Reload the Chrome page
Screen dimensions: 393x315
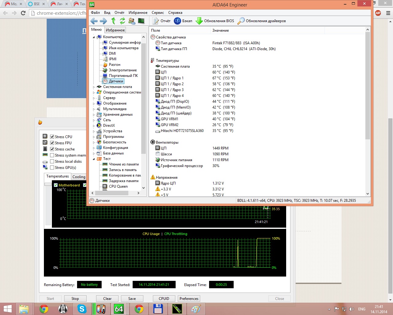tap(23, 13)
